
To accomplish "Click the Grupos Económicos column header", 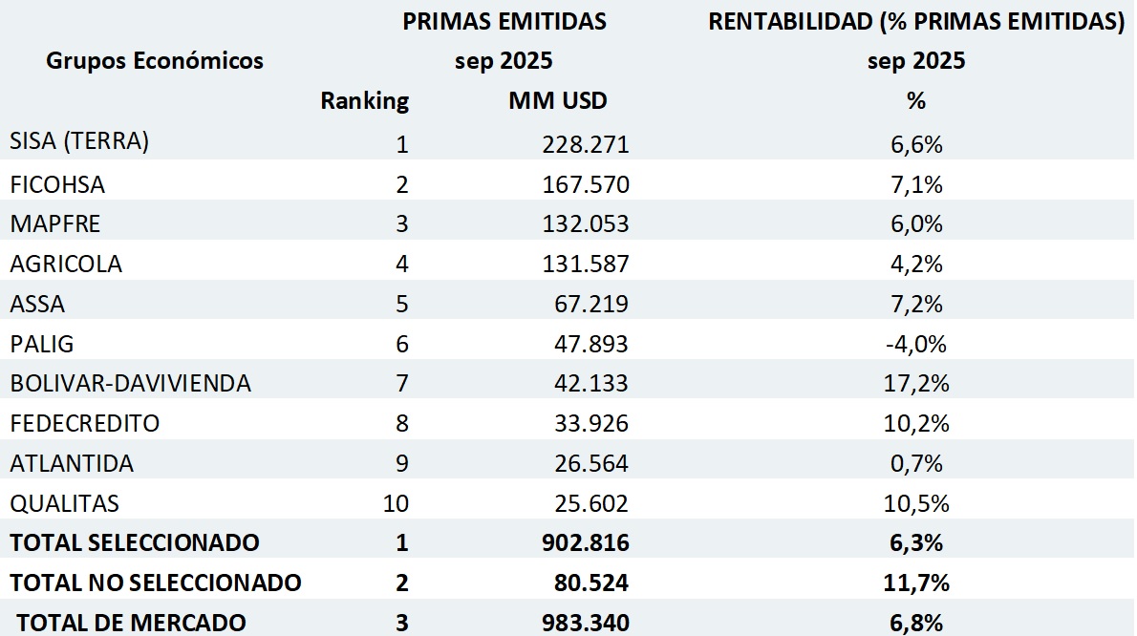I will (x=154, y=61).
